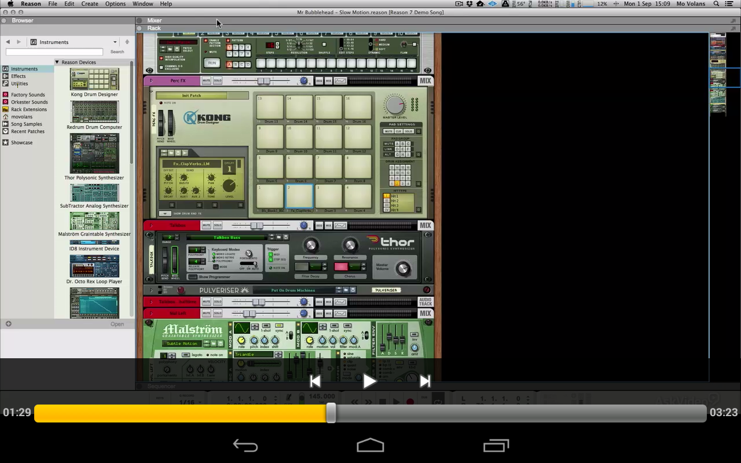741x463 pixels.
Task: Play the video with the center play button
Action: pos(370,381)
